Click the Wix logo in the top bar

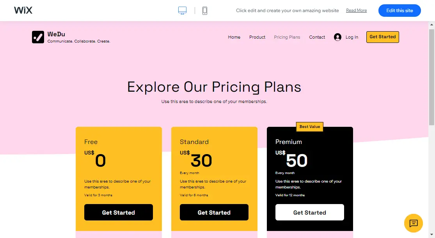point(23,10)
